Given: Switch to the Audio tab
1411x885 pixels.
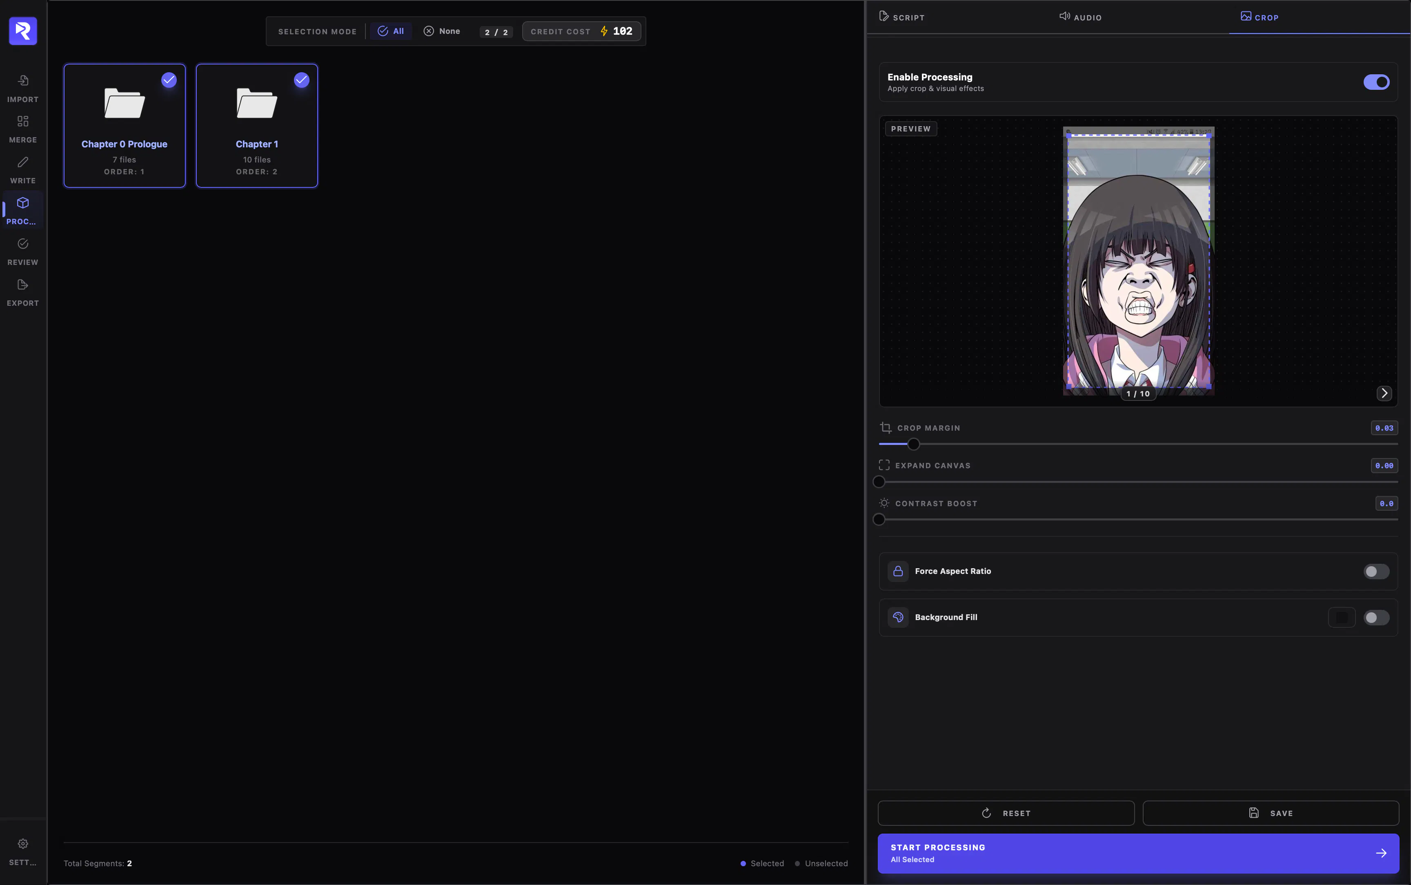Looking at the screenshot, I should [1080, 17].
